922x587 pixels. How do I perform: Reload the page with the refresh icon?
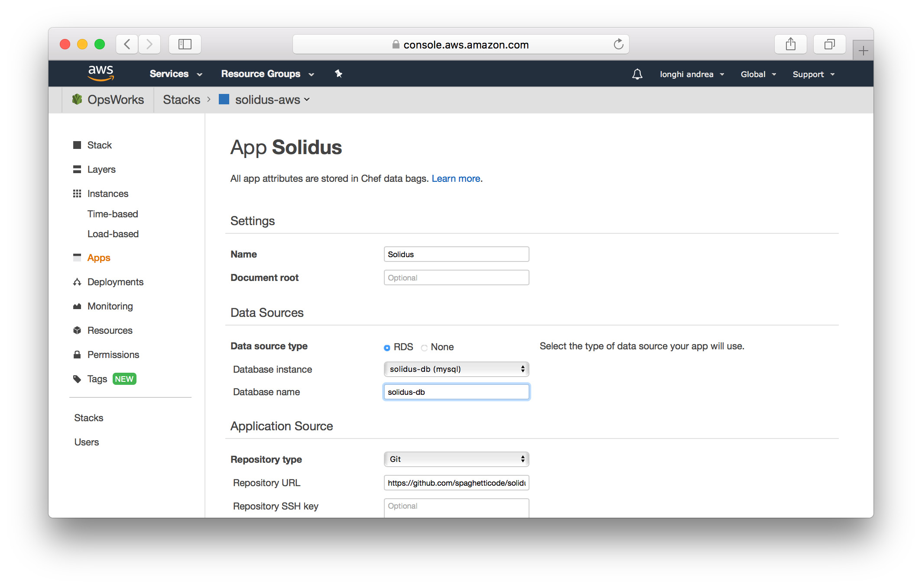[x=618, y=44]
